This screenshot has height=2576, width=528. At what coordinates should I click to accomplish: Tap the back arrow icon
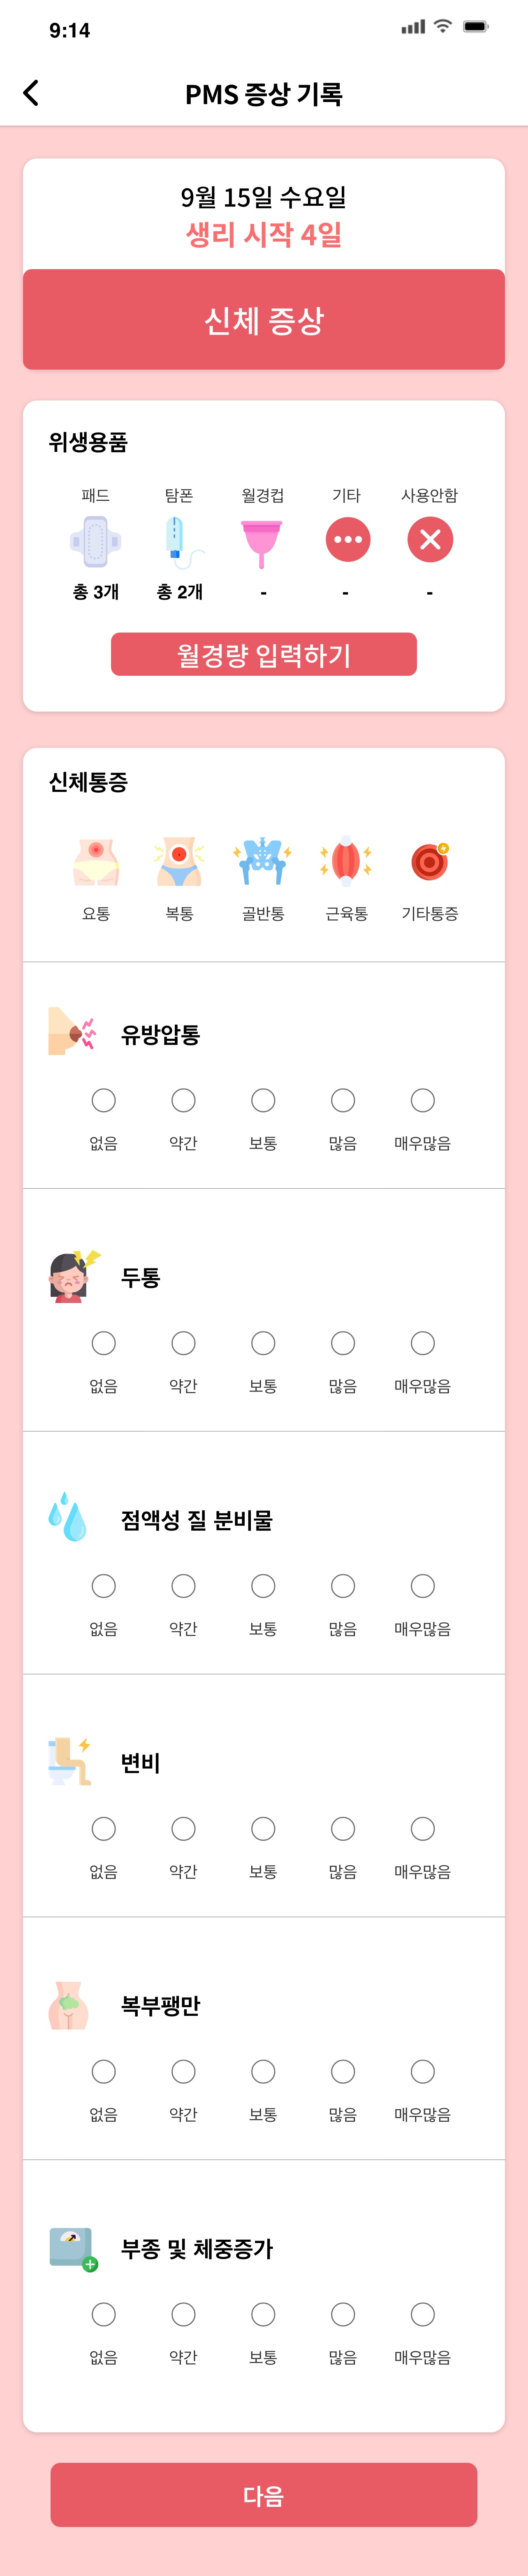pyautogui.click(x=31, y=93)
